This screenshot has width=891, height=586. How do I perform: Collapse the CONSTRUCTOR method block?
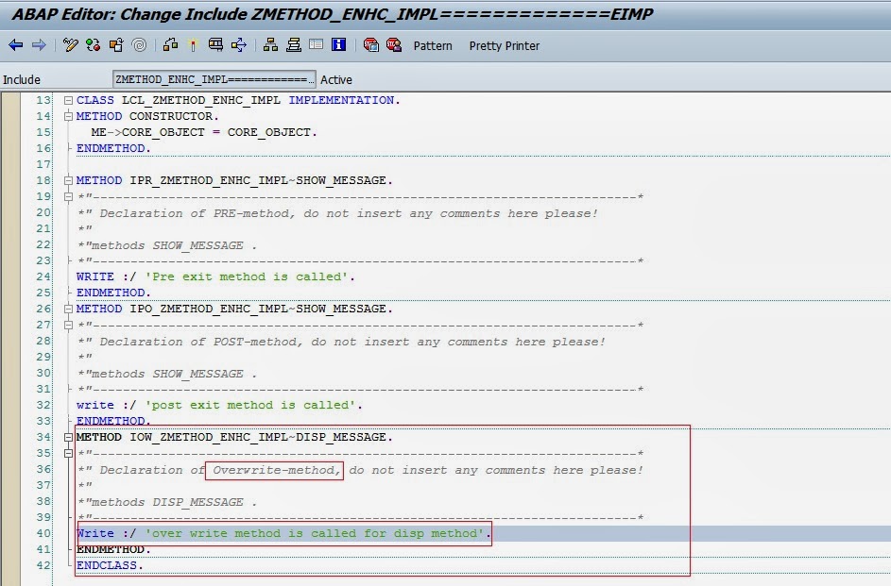point(66,116)
